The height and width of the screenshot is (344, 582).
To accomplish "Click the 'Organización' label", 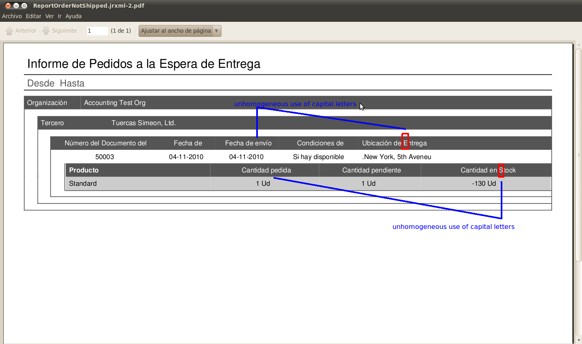I will [47, 103].
